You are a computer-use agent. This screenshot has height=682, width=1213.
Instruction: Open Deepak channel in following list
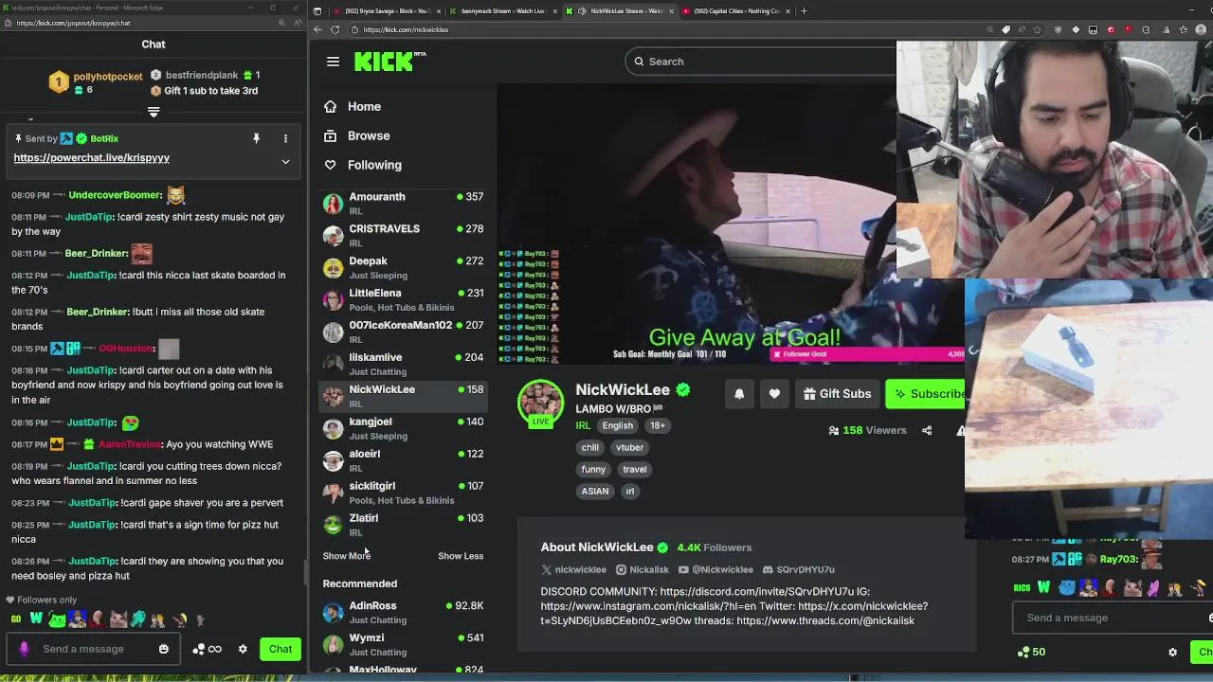point(403,267)
